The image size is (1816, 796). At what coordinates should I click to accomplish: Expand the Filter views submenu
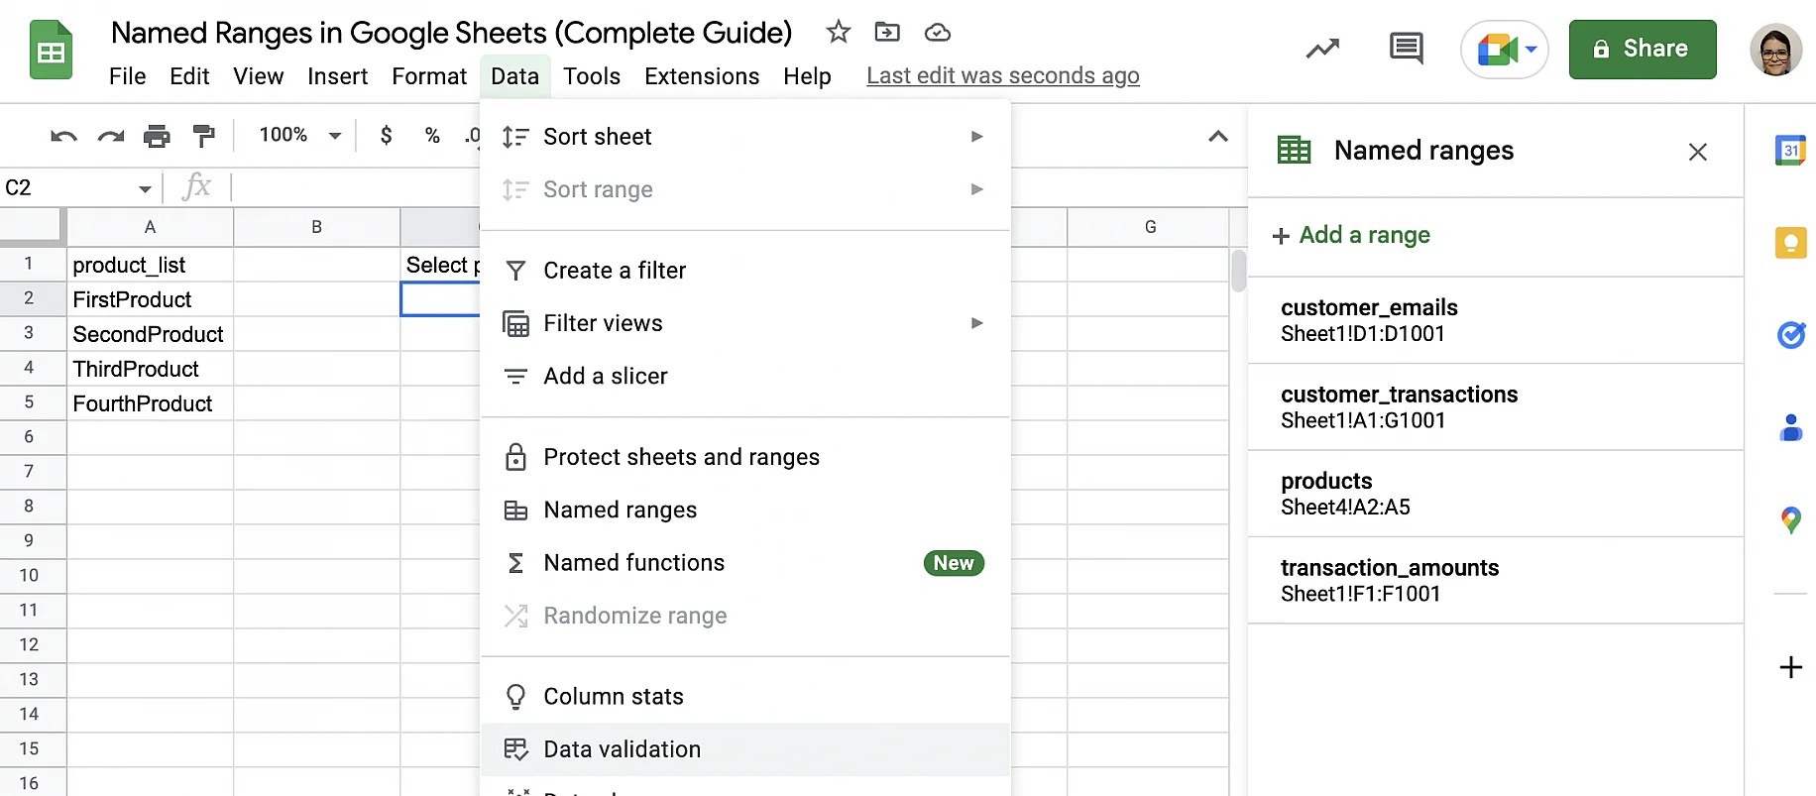(x=976, y=323)
